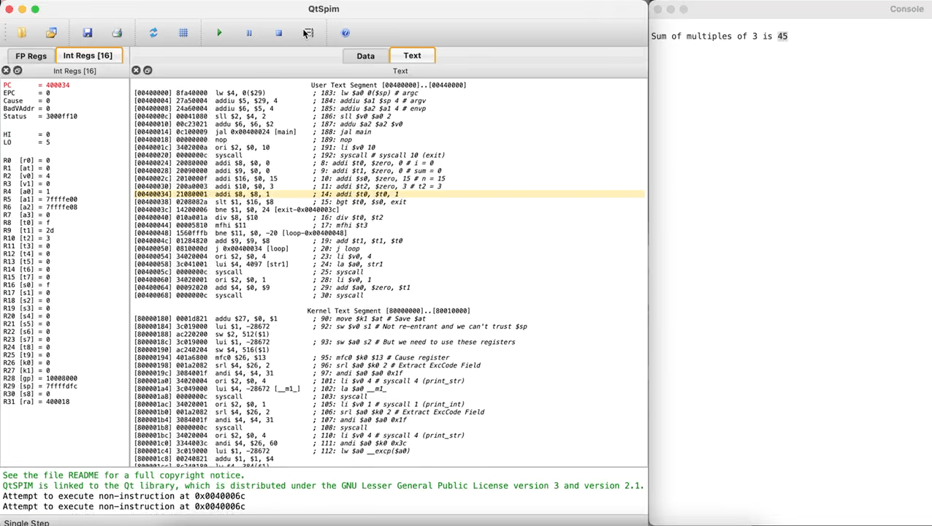This screenshot has width=932, height=526.
Task: Select the Text tab
Action: pyautogui.click(x=412, y=56)
